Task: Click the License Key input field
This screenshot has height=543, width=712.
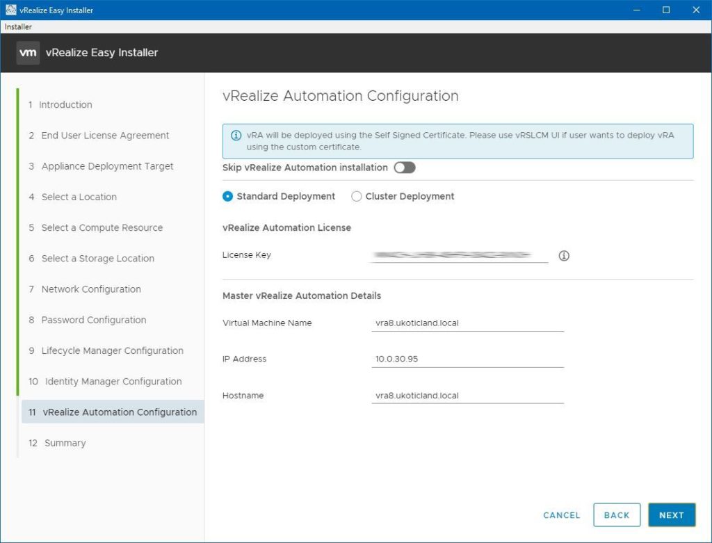Action: click(x=460, y=256)
